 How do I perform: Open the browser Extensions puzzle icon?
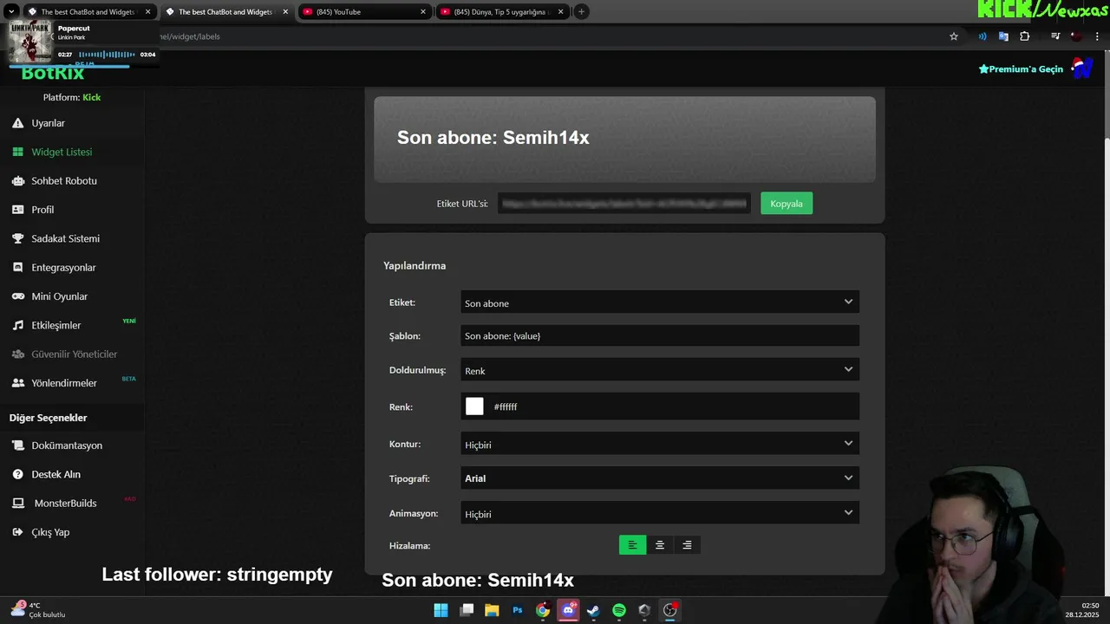coord(1025,36)
